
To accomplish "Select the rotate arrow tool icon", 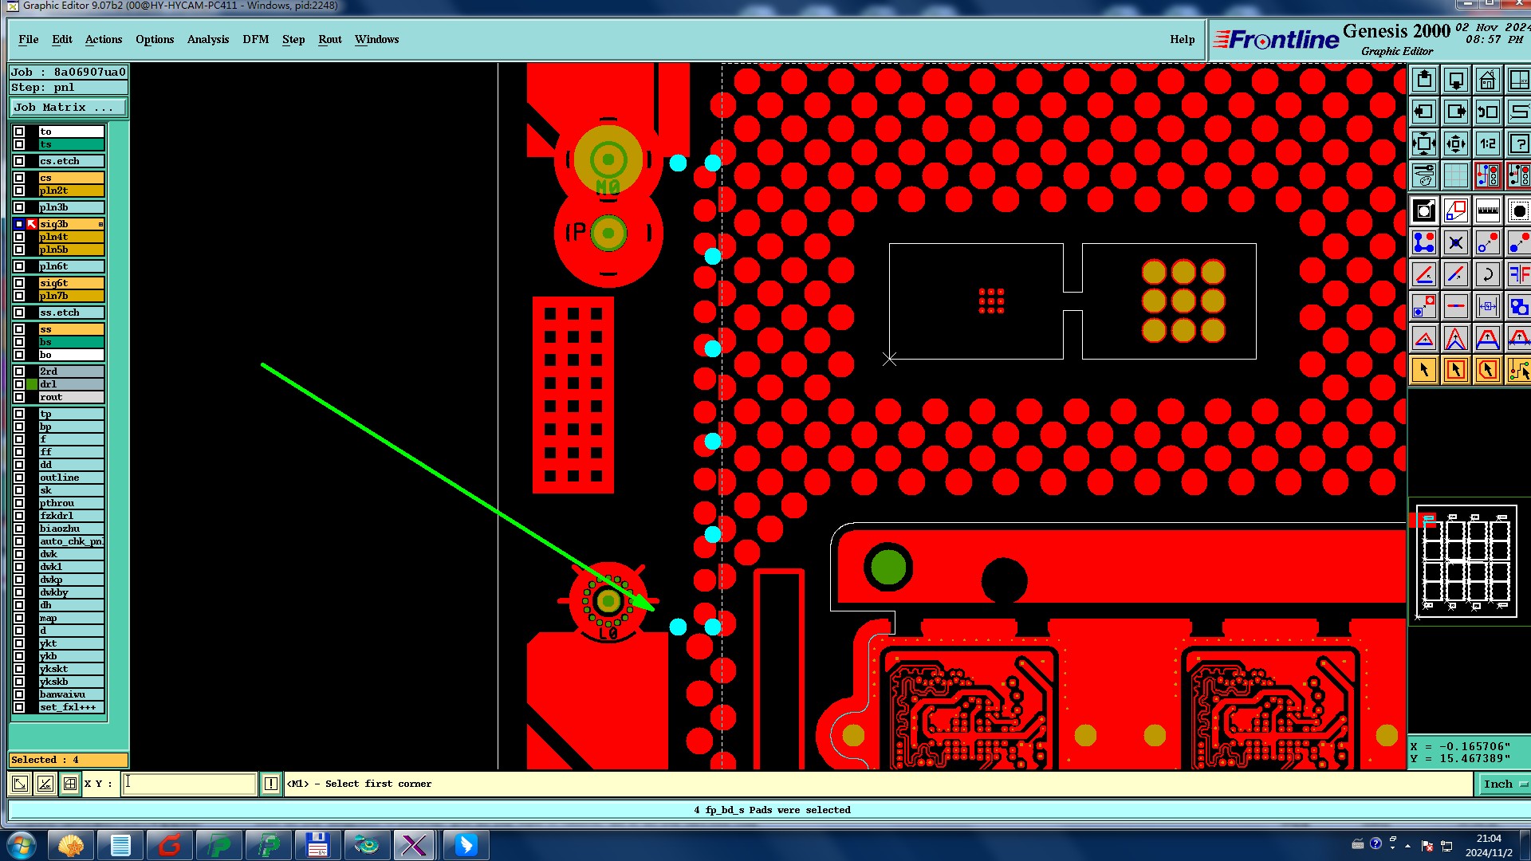I will click(1487, 275).
